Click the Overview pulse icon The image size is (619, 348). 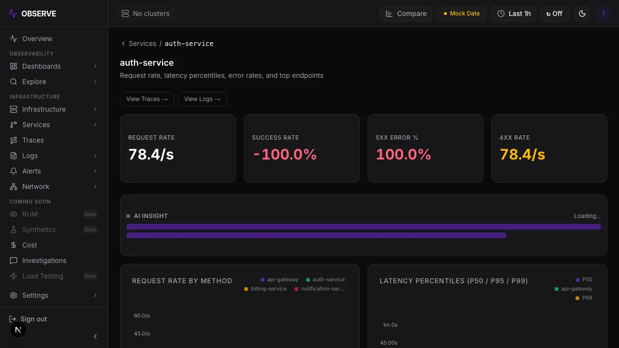[14, 39]
